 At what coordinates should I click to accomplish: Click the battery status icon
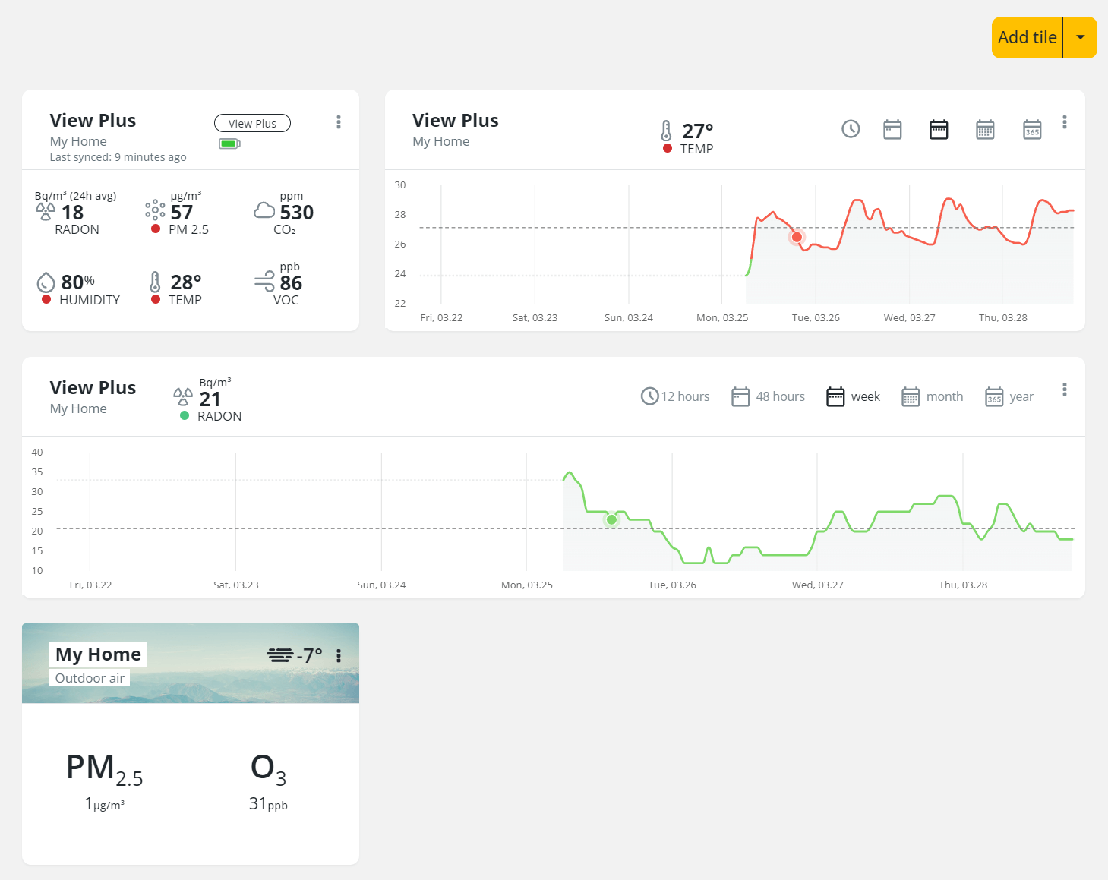(x=229, y=144)
